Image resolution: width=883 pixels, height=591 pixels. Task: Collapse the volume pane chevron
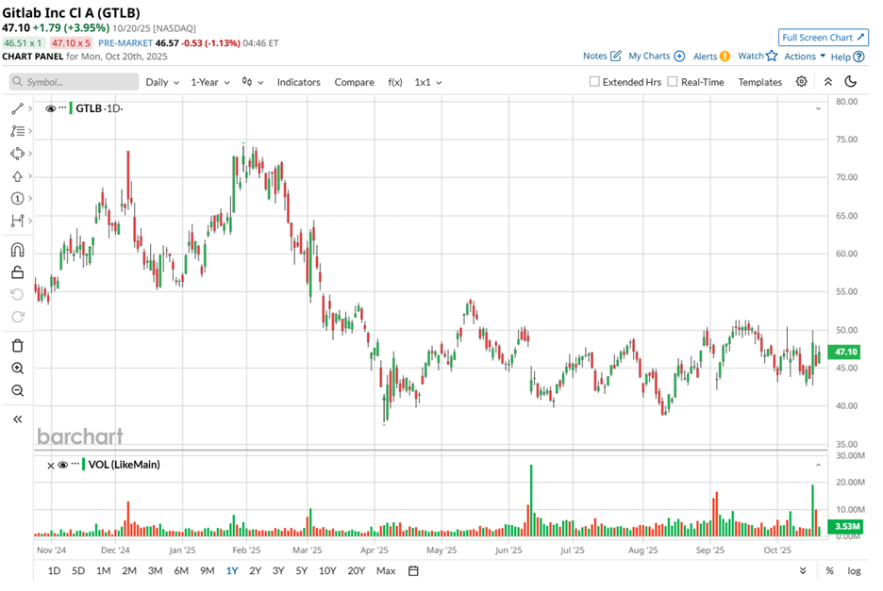pyautogui.click(x=818, y=466)
